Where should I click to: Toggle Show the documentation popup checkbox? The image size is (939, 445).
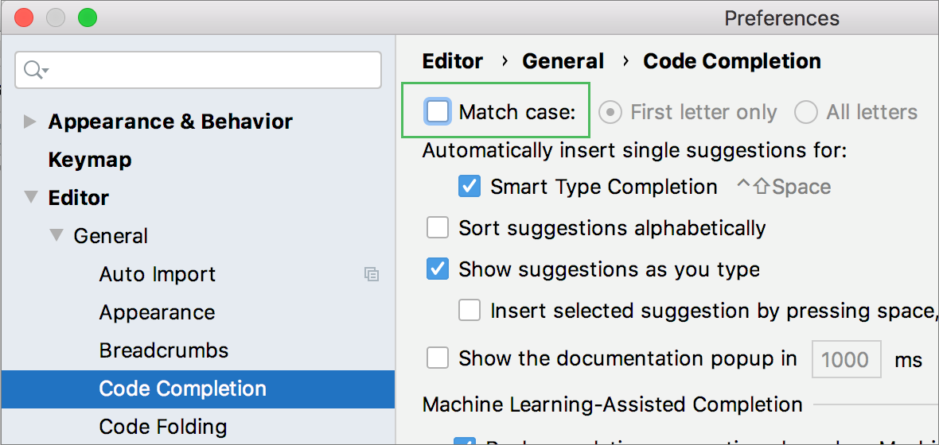438,358
